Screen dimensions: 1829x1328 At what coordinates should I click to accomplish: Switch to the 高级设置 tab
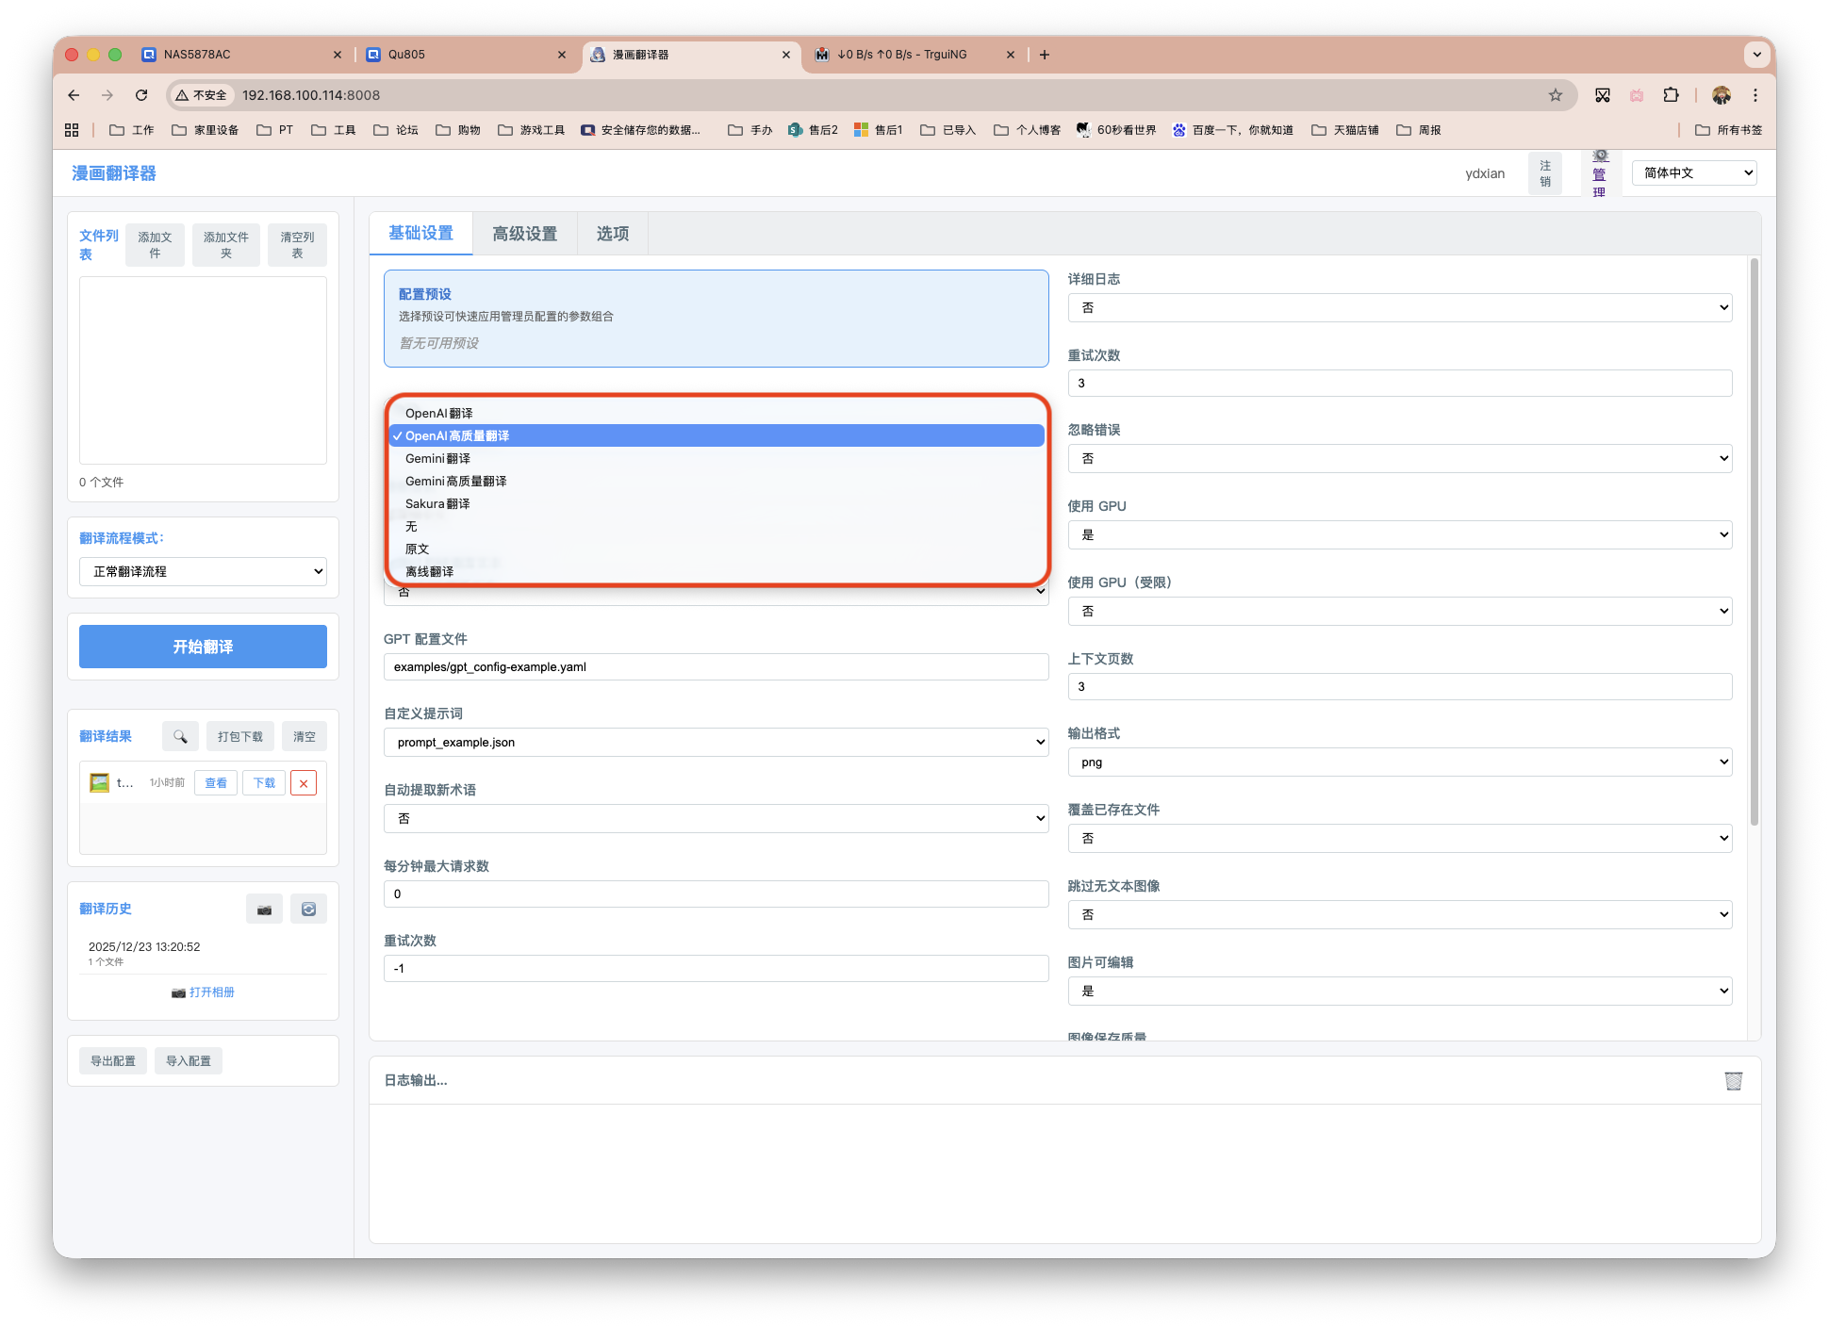[x=524, y=234]
